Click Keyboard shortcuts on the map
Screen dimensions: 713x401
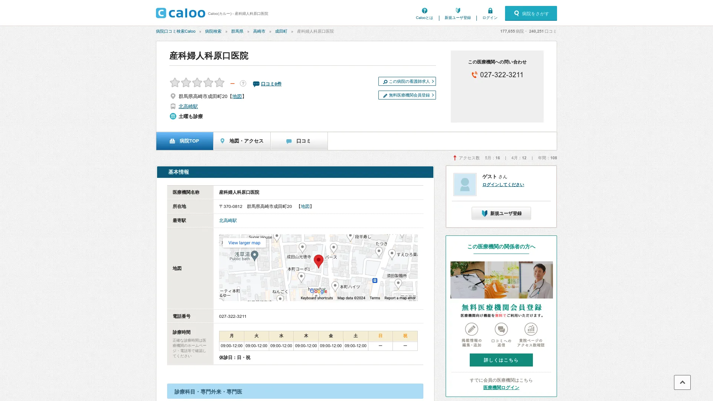click(316, 298)
